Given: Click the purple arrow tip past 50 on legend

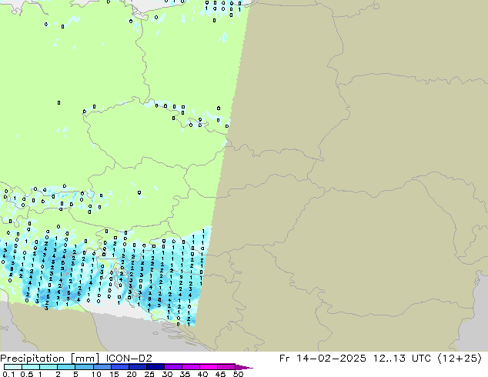Looking at the screenshot, I should (244, 367).
